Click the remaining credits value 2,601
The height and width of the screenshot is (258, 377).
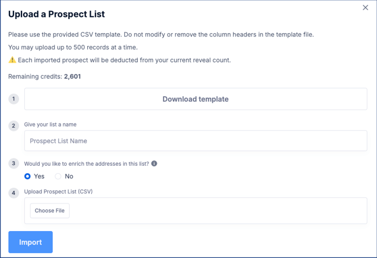pyautogui.click(x=72, y=76)
